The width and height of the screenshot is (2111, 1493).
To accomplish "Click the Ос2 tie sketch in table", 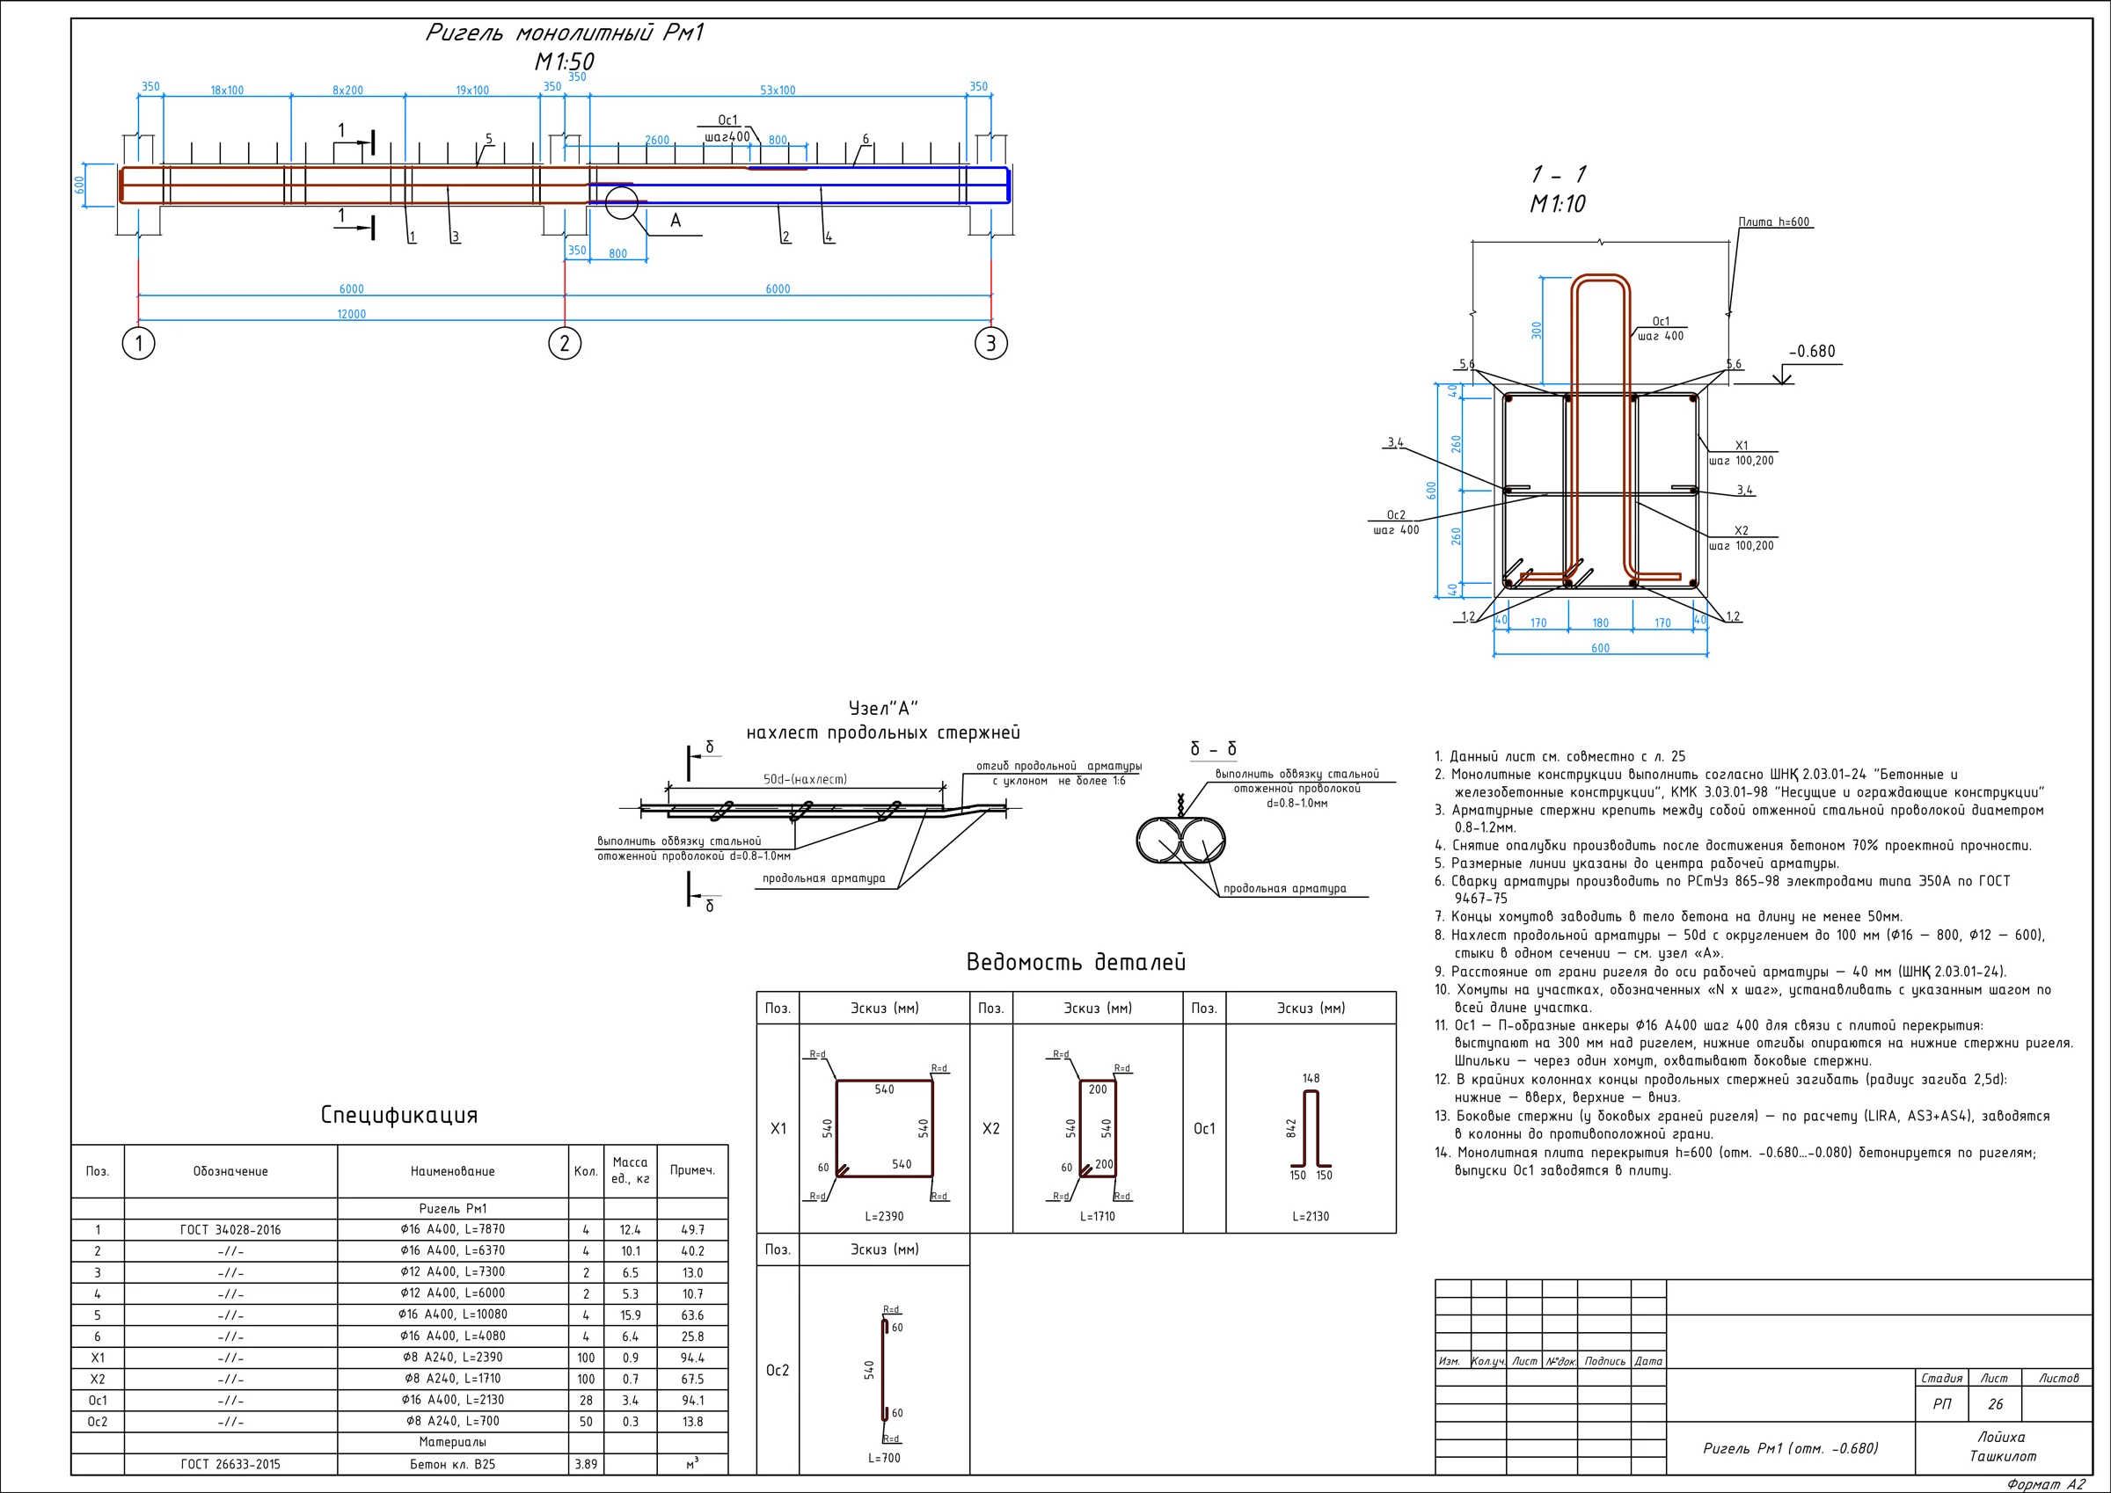I will click(886, 1371).
